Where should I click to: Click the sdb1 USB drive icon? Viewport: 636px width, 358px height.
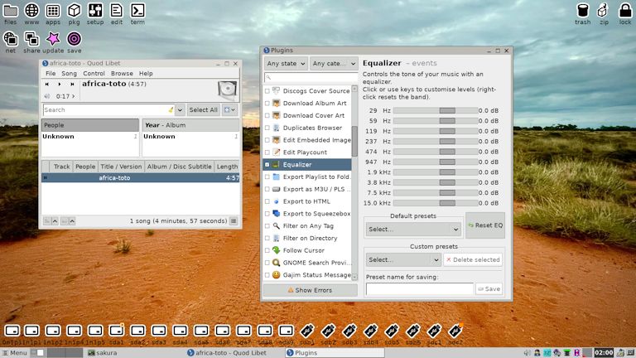pyautogui.click(x=307, y=331)
